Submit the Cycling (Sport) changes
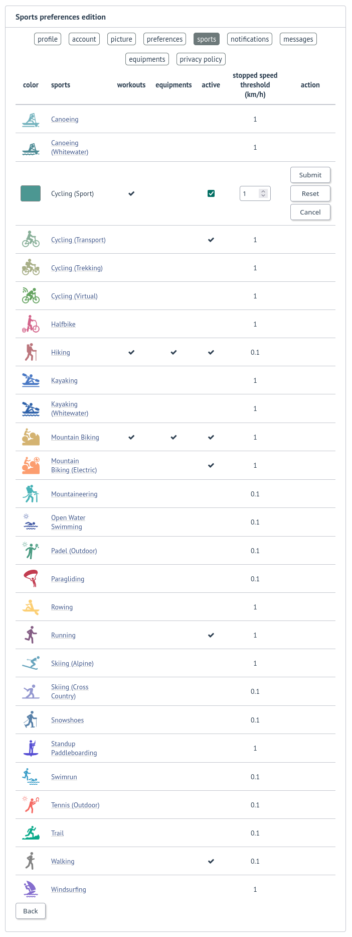The image size is (352, 937). pyautogui.click(x=310, y=175)
